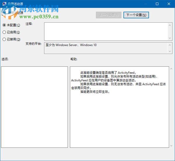175x161 pixels.
Task: Click the 如果启用此策略设置 help paragraph
Action: tap(114, 78)
